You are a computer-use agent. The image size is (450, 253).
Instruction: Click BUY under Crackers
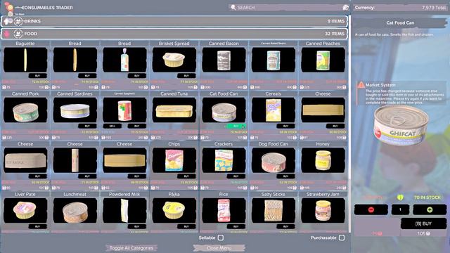pos(236,176)
